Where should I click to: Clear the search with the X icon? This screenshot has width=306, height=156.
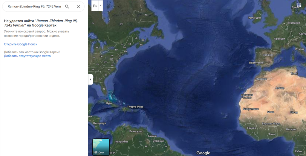pos(78,7)
